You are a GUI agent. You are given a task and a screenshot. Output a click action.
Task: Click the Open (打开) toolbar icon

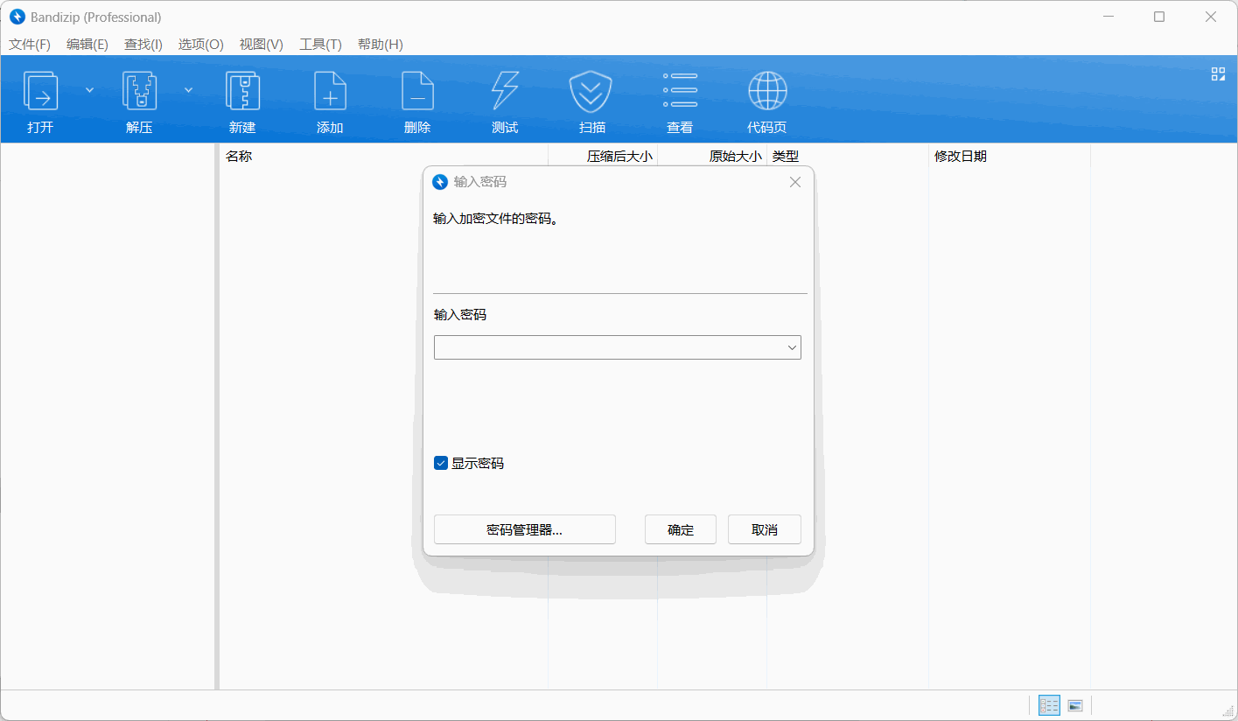click(x=40, y=92)
